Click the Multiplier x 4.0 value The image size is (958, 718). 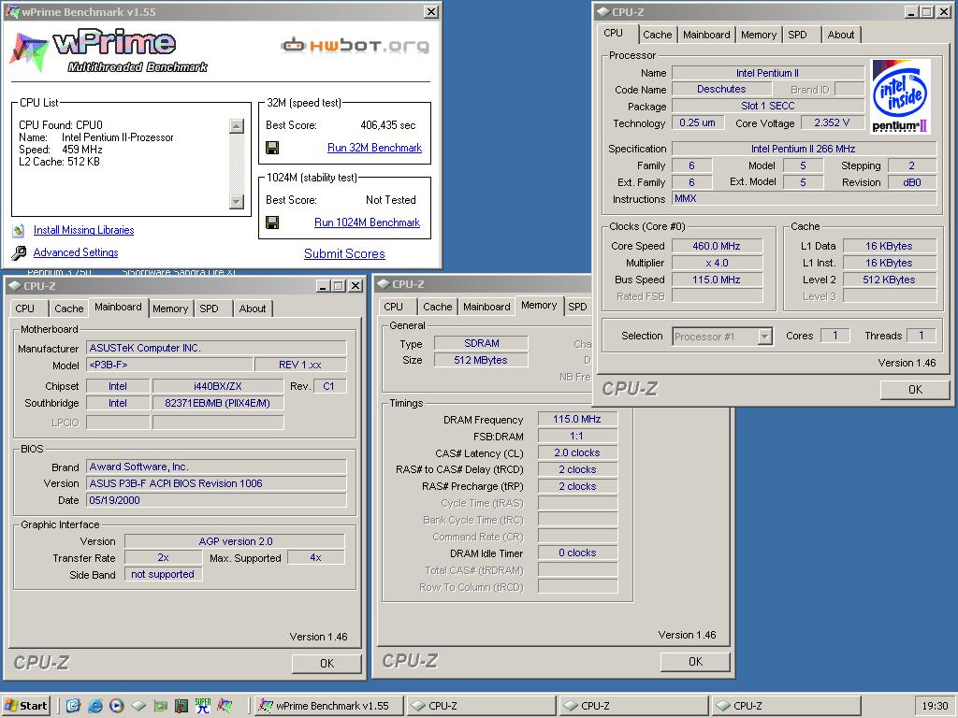tap(717, 263)
